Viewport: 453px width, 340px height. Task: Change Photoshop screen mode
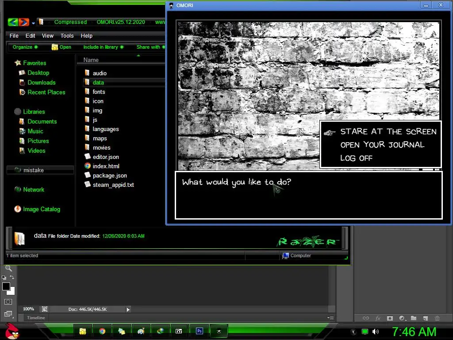8,314
